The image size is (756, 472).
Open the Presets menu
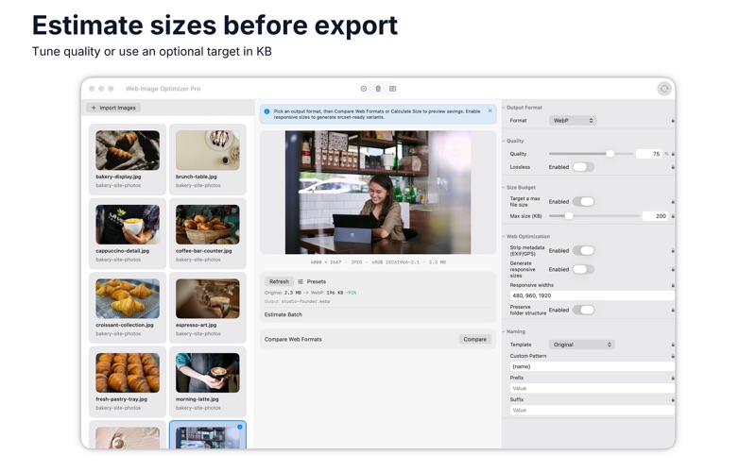[x=312, y=281]
